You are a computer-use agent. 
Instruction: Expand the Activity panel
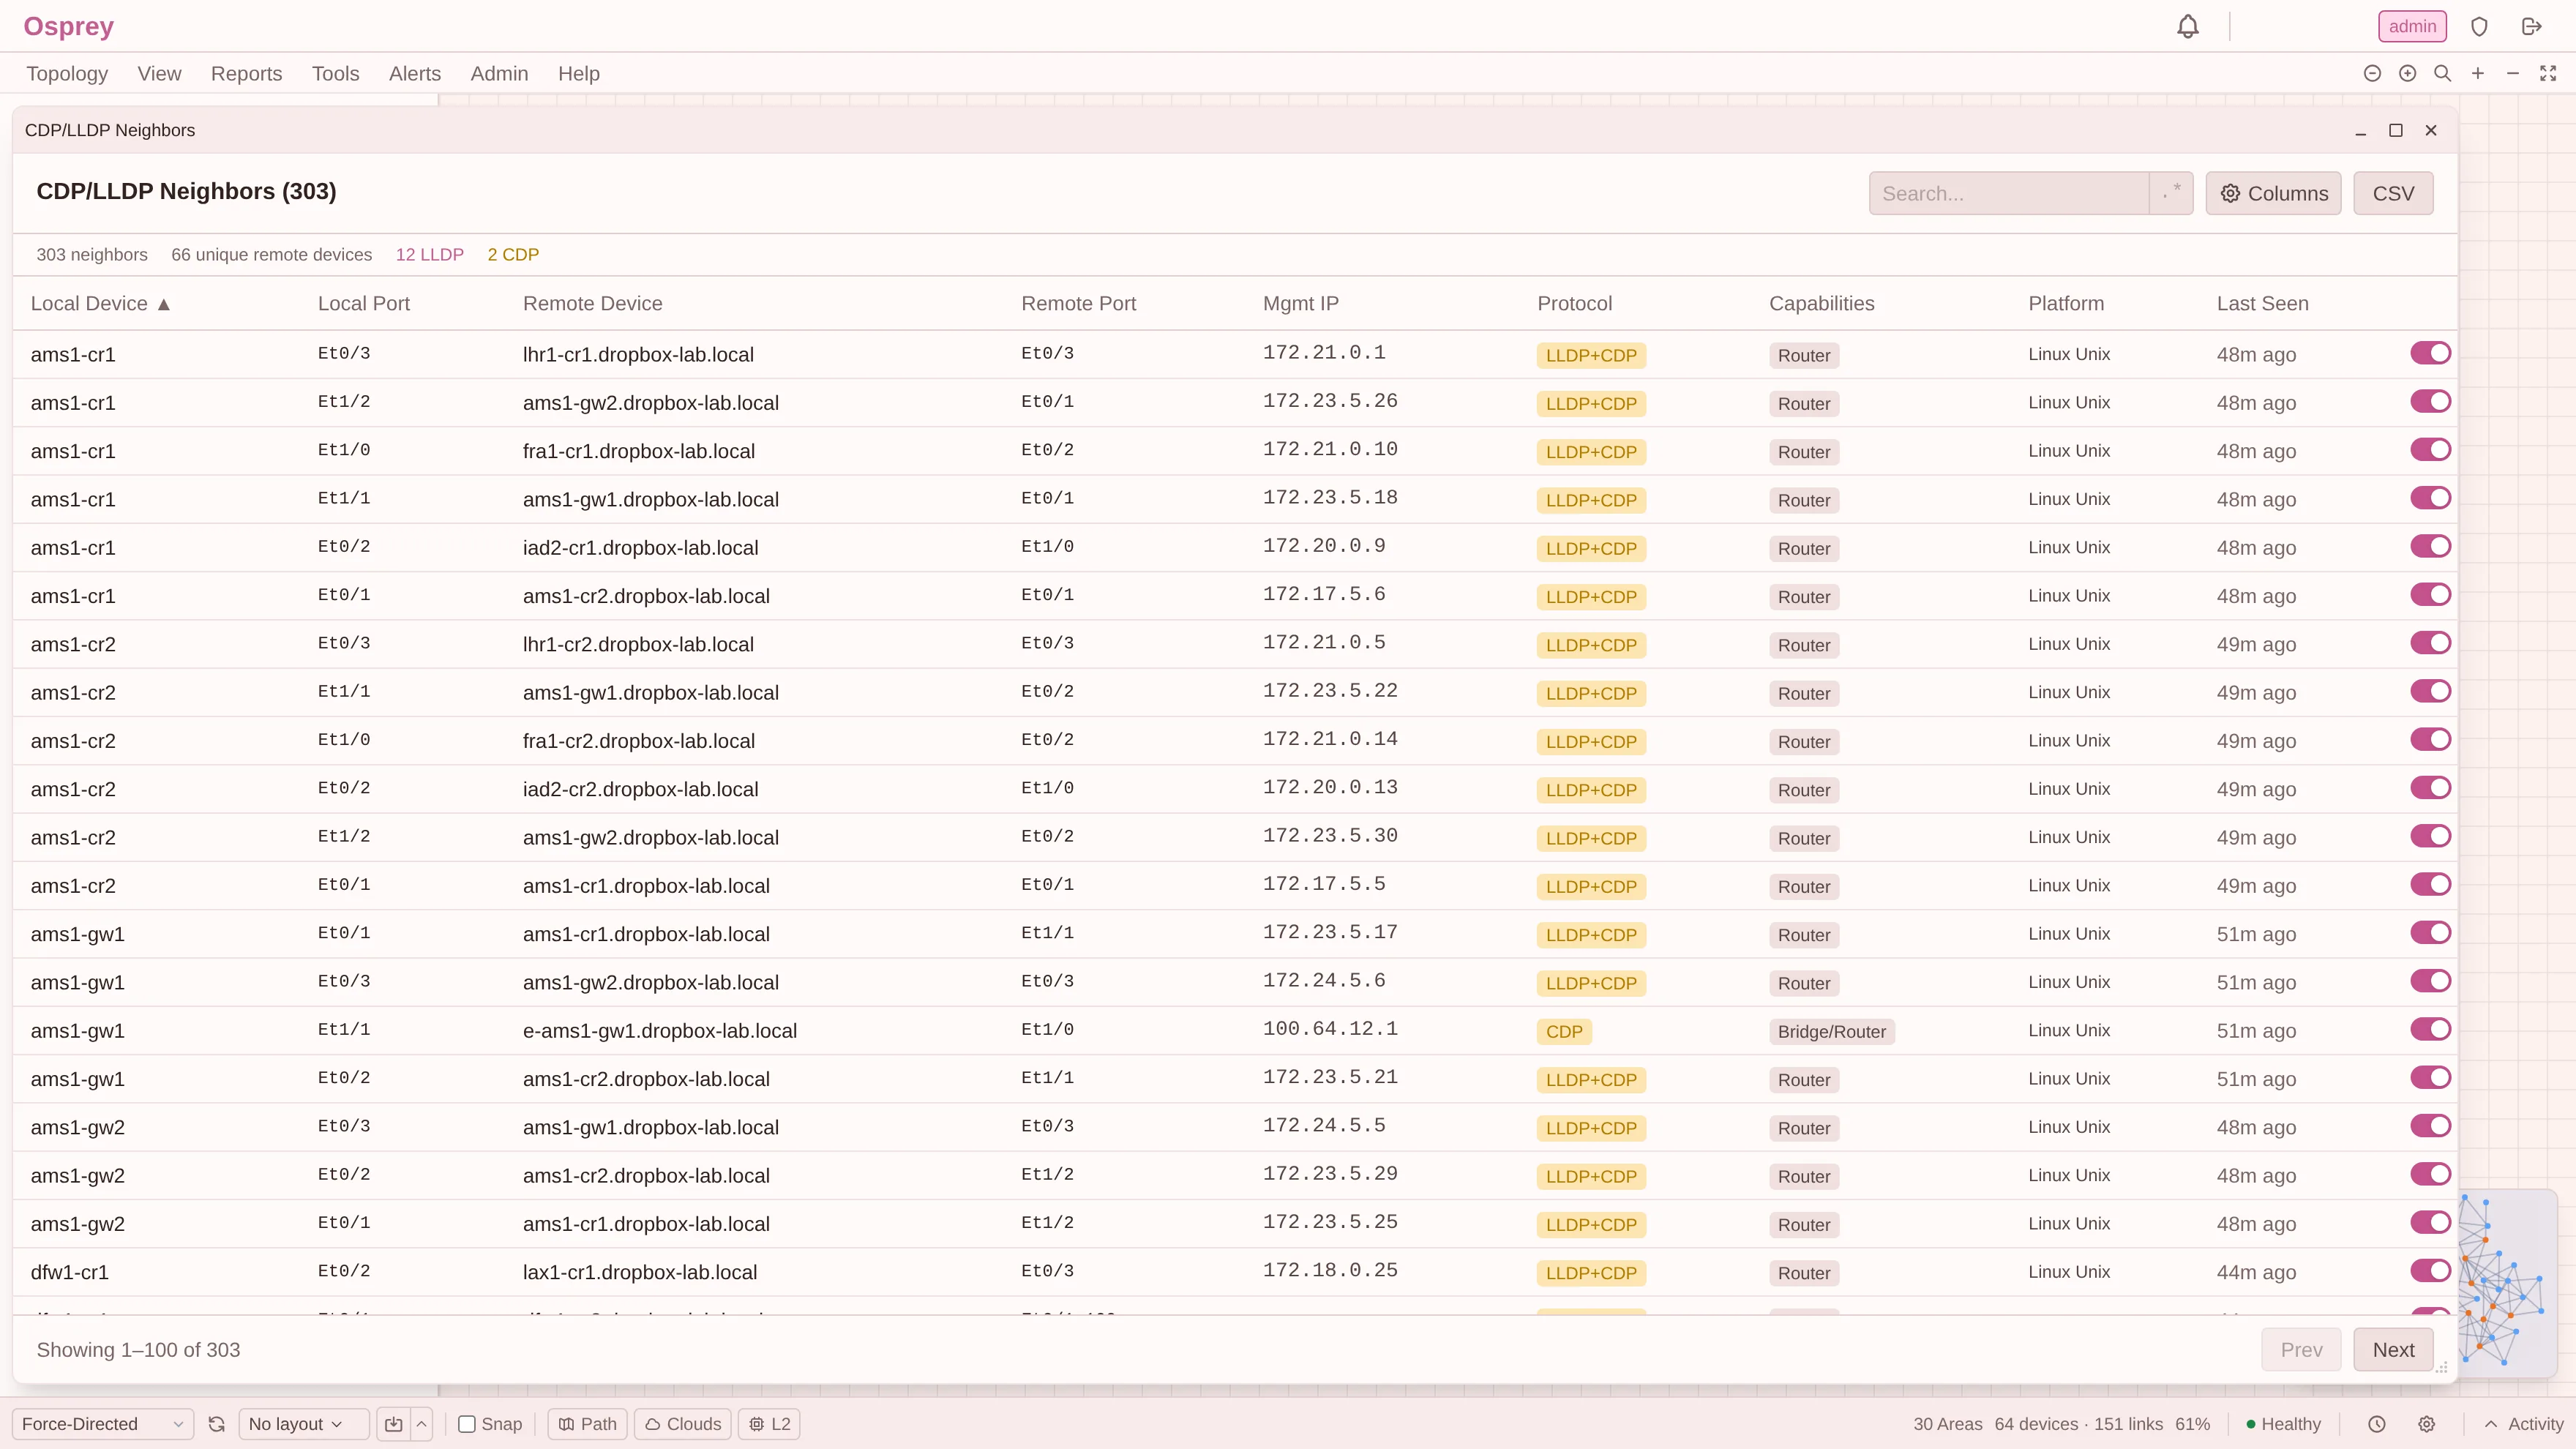[x=2523, y=1424]
